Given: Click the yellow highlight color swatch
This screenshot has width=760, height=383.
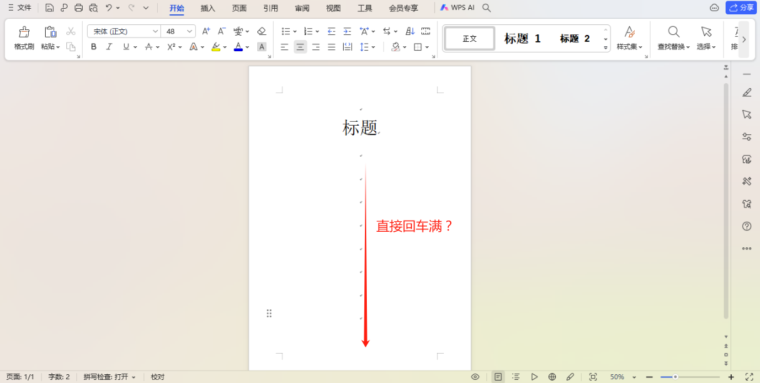Looking at the screenshot, I should click(216, 47).
